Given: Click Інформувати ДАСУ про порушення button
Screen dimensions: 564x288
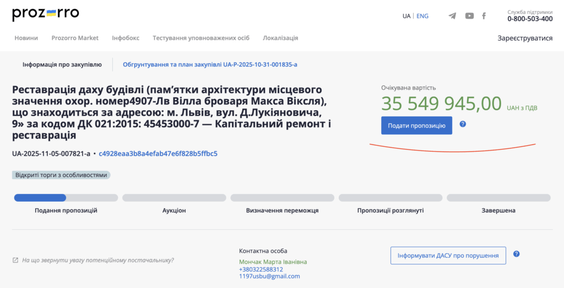Looking at the screenshot, I should [x=448, y=256].
